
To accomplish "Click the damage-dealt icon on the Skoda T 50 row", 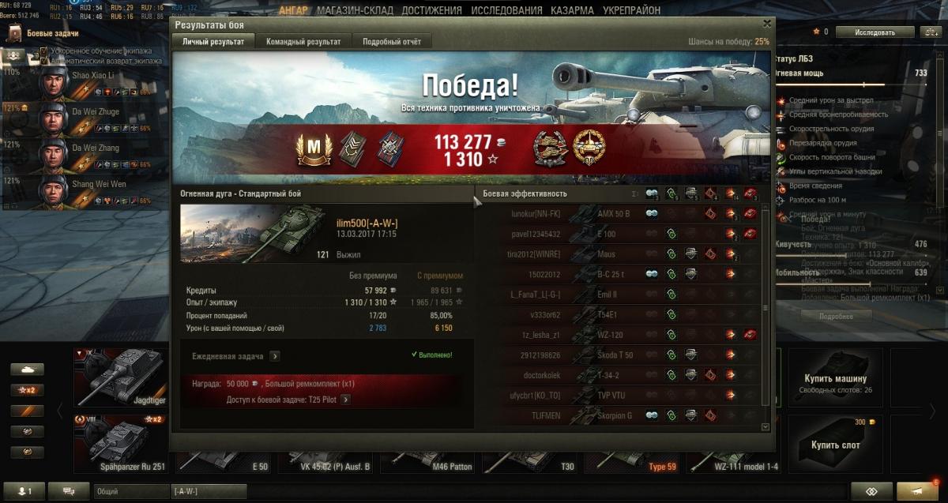I will click(x=730, y=355).
